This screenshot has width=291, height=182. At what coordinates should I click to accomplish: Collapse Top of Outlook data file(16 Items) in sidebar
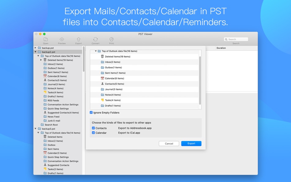tap(38, 56)
